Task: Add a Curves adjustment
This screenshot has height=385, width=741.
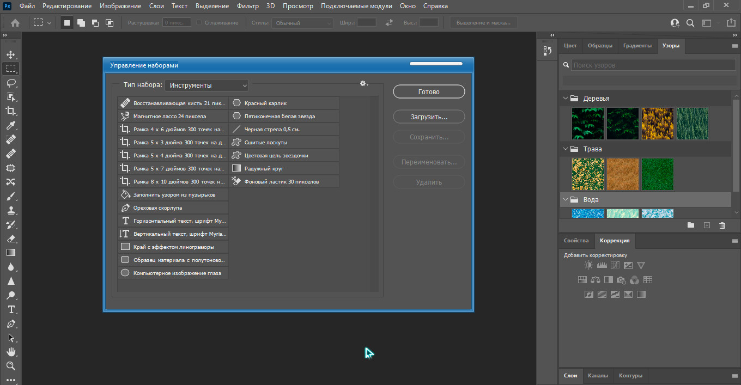Action: 615,266
